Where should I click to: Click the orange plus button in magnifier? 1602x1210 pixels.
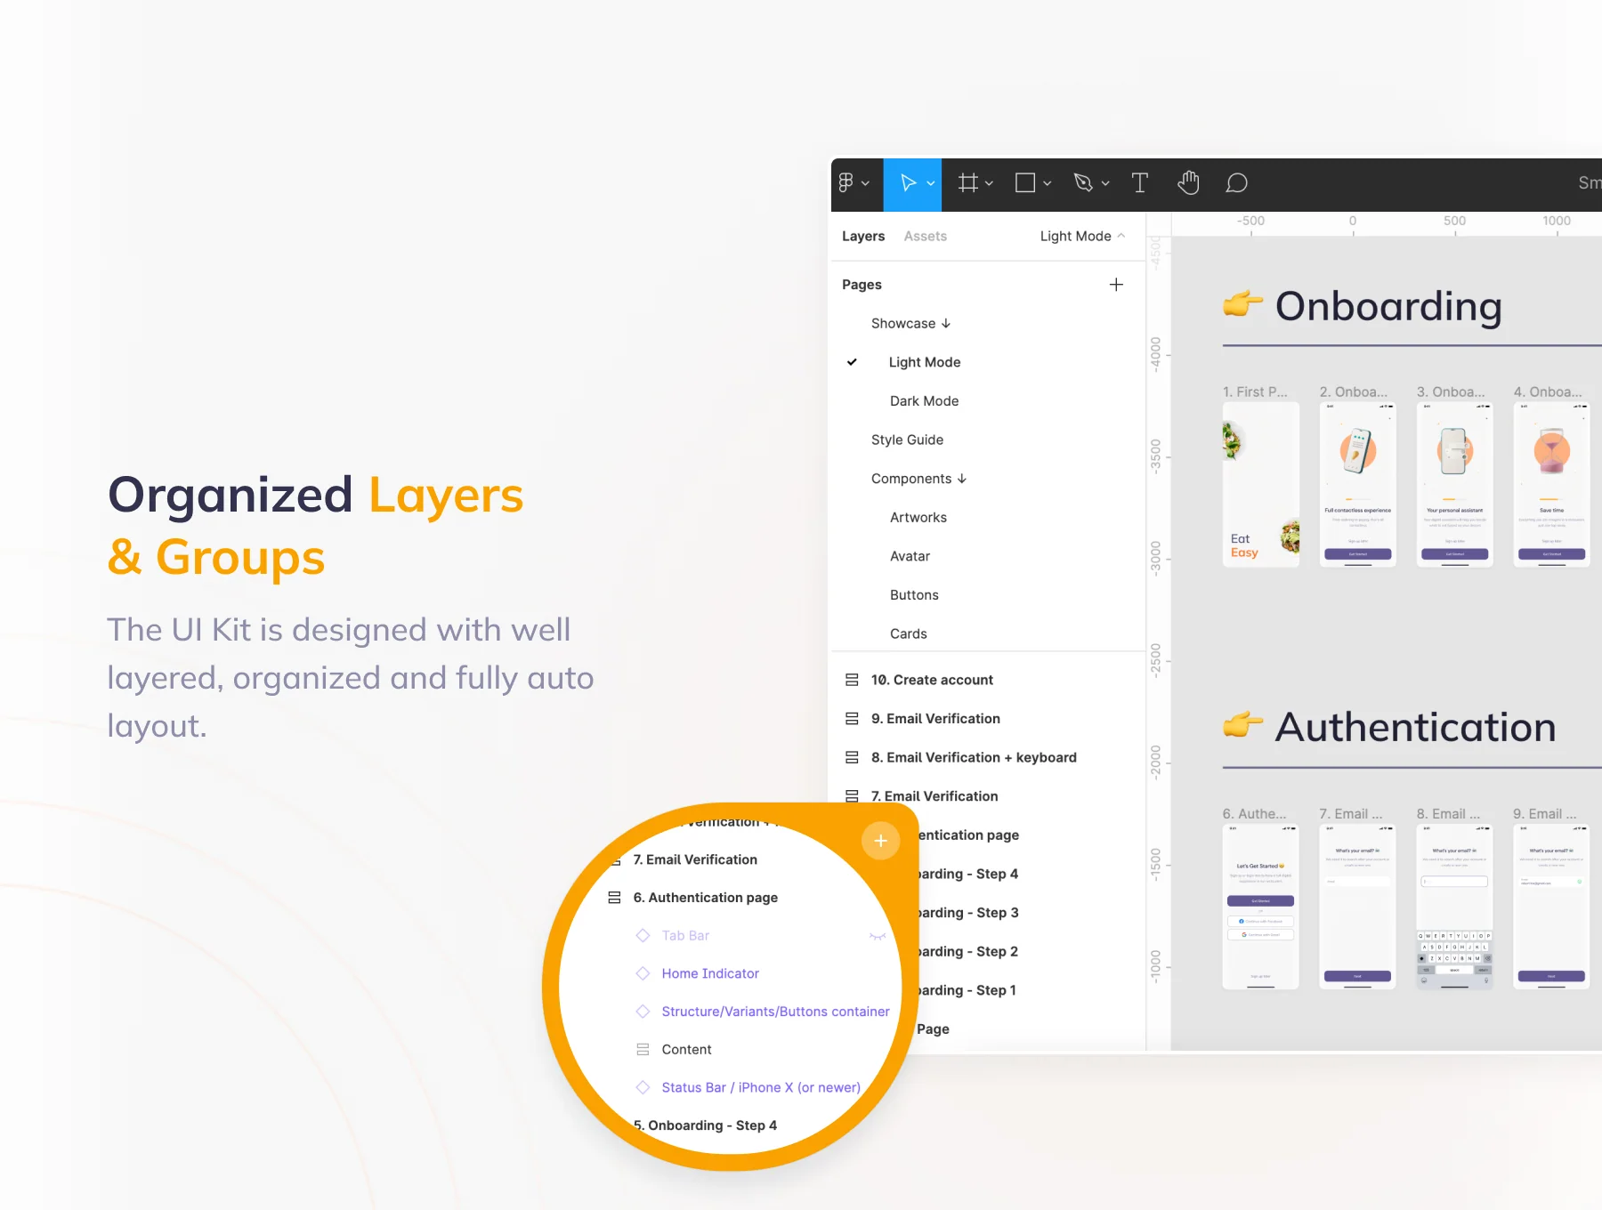coord(880,841)
